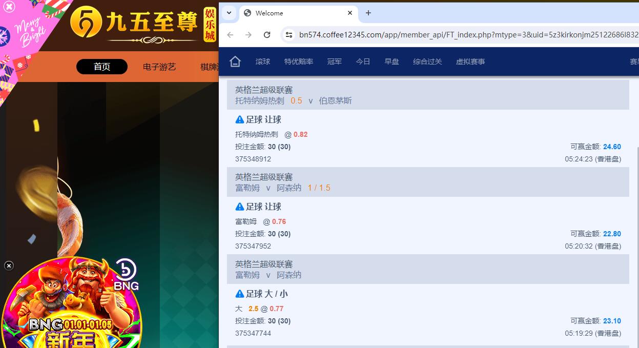639x348 pixels.
Task: Open a new browser tab
Action: point(368,13)
